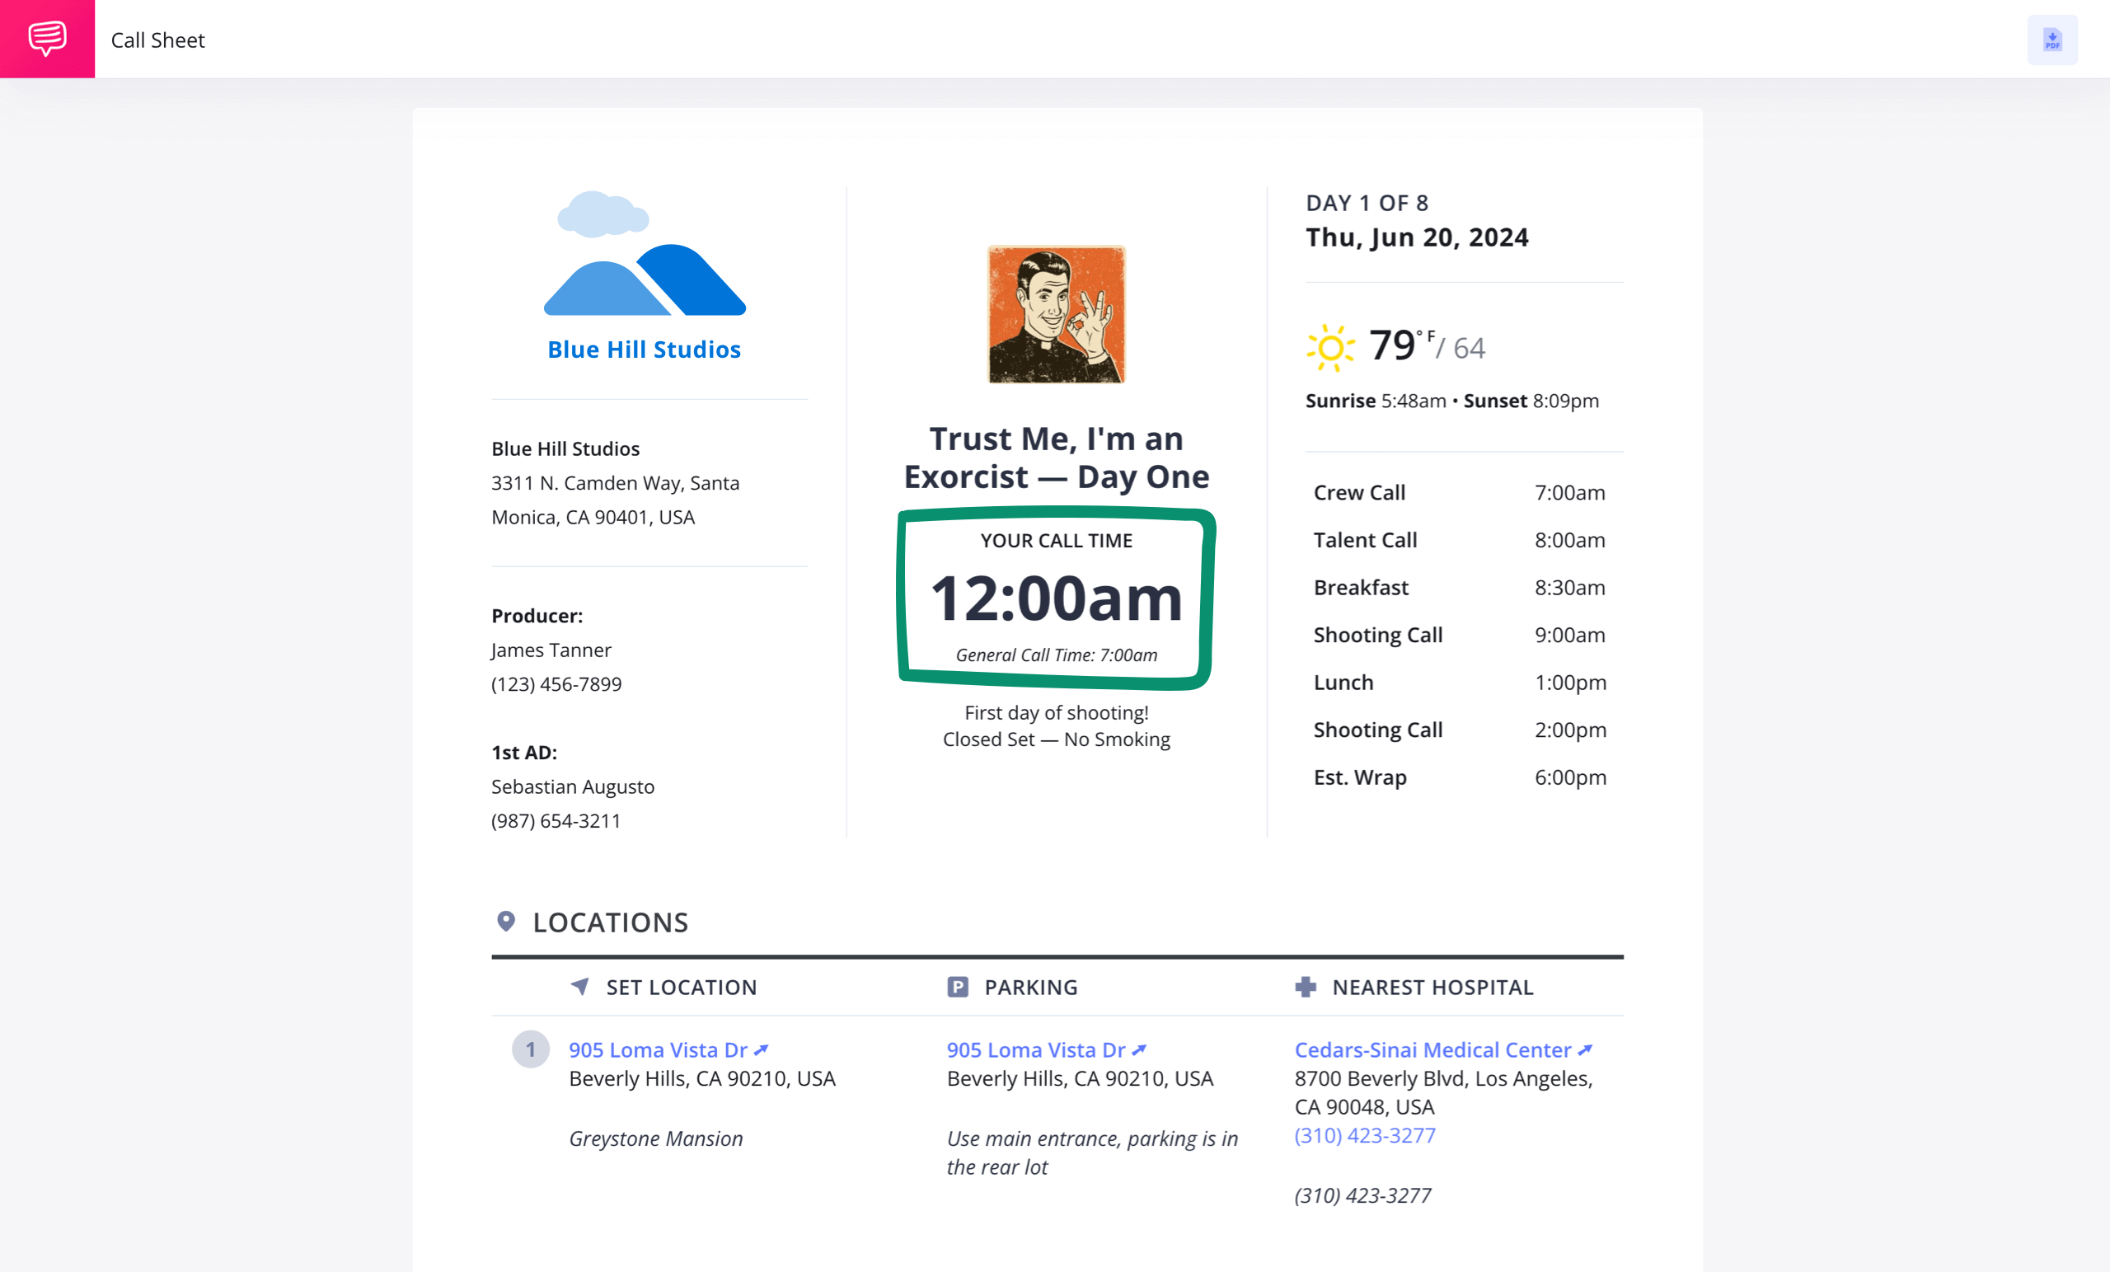Select producer James Tanner phone number
Viewport: 2110px width, 1272px height.
[x=558, y=684]
